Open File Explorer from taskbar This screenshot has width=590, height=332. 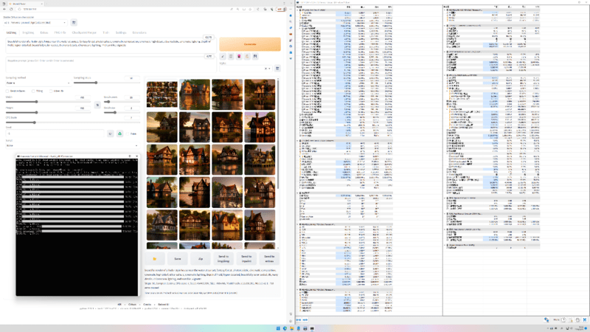291,328
